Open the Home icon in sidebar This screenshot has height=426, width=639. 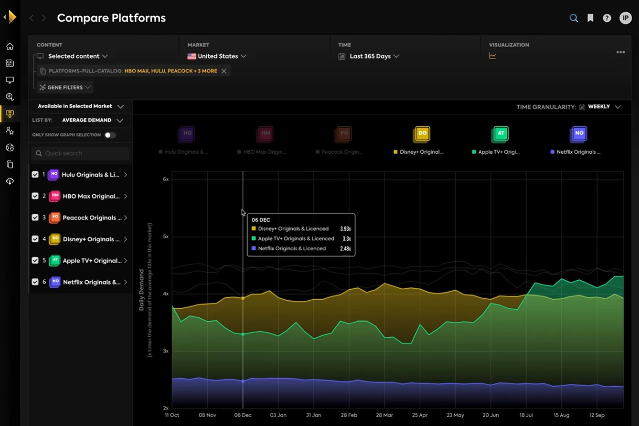tap(10, 46)
